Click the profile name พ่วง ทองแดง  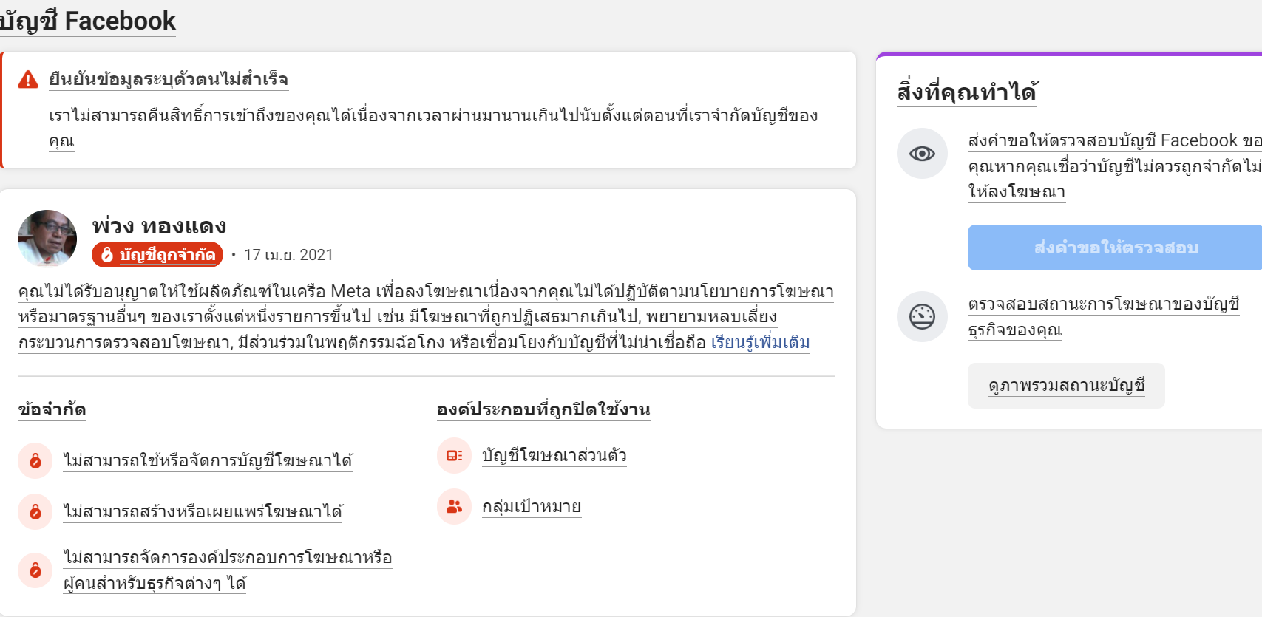tap(159, 225)
